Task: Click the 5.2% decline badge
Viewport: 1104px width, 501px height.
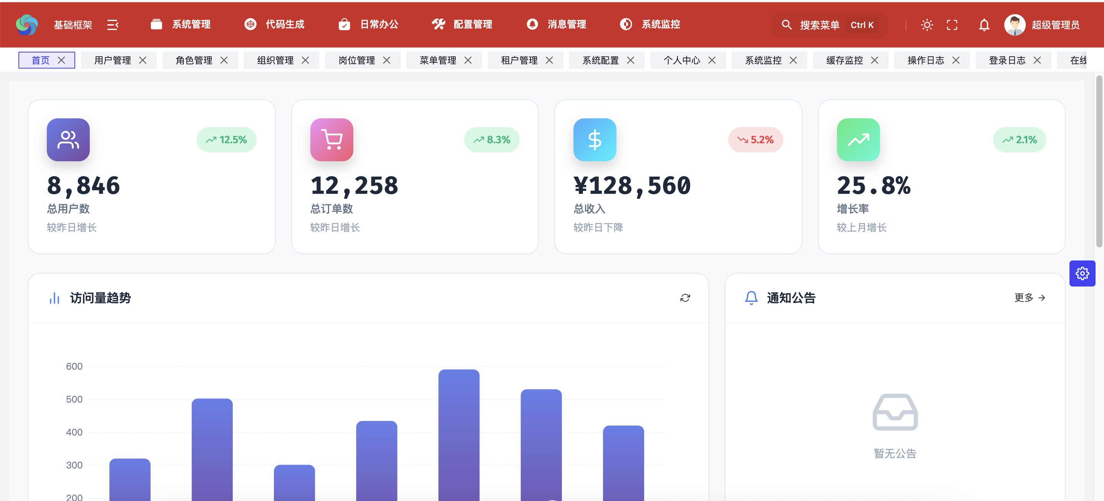Action: coord(756,140)
